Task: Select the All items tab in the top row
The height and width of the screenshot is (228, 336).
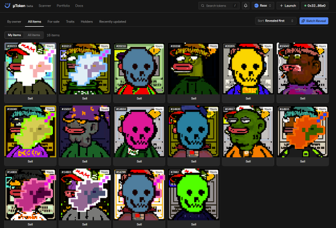Action: point(35,21)
